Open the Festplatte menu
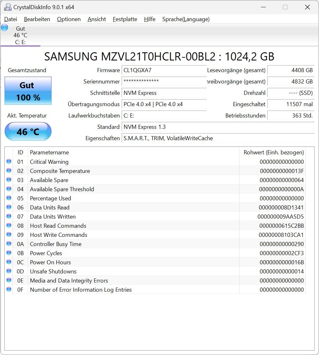This screenshot has height=355, width=319. coord(125,19)
